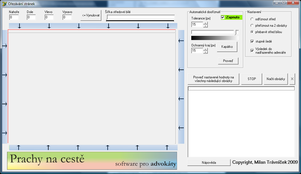The image size is (301, 174).
Task: Toggle 'Výsledek do nadřazeného adresáře' checkbox
Action: click(x=252, y=51)
